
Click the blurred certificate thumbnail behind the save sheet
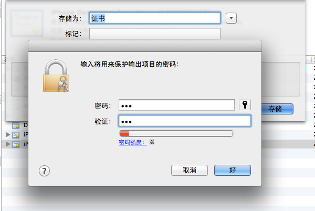[27, 23]
